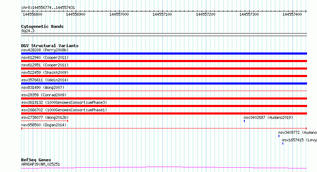Open the nsv3402687 (Audano2019) label

268,117
